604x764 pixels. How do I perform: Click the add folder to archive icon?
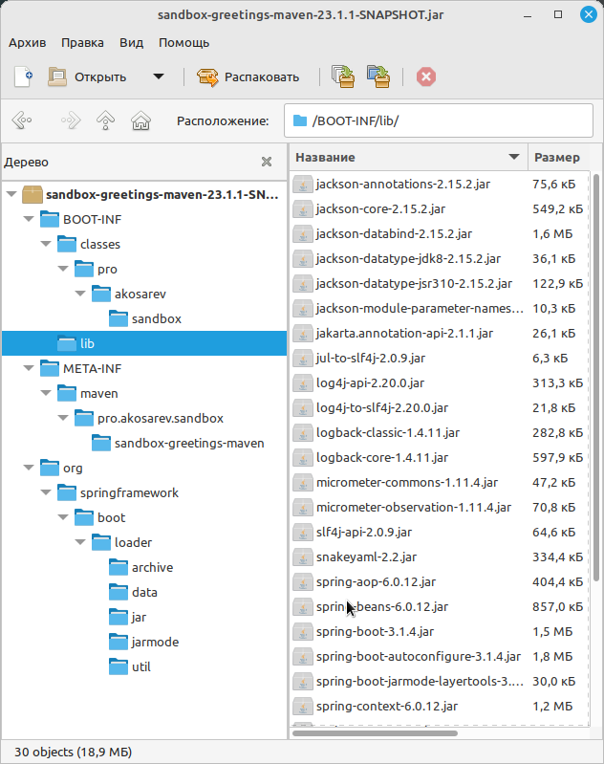378,77
